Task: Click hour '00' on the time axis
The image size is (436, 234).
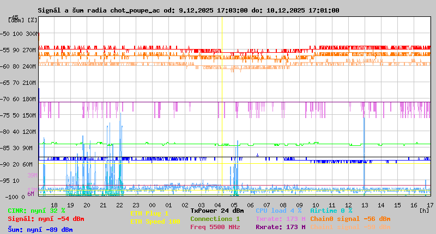Action: click(x=153, y=205)
